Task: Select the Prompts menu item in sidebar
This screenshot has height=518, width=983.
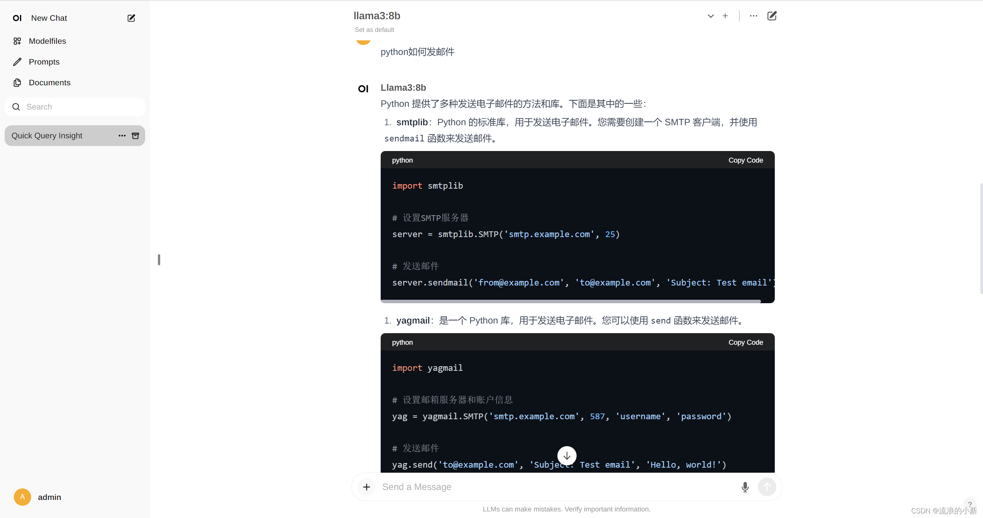Action: 43,62
